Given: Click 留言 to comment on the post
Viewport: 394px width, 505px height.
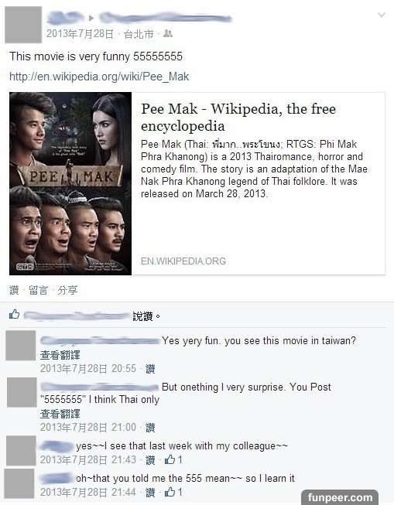Looking at the screenshot, I should (x=38, y=290).
